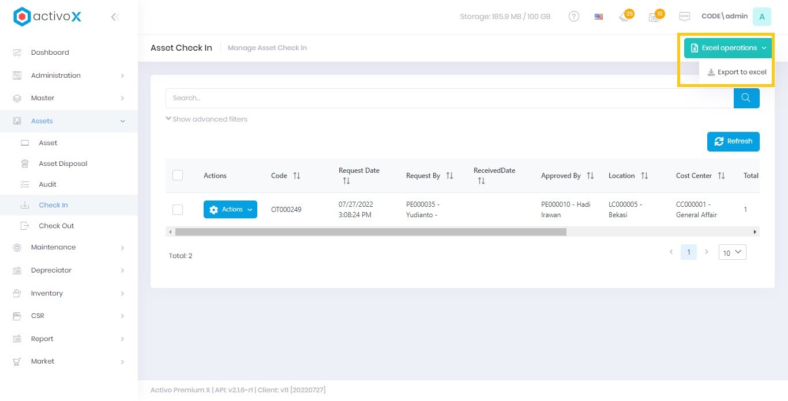Select Export to excel option
Viewport: 788px width, 401px height.
click(x=737, y=73)
